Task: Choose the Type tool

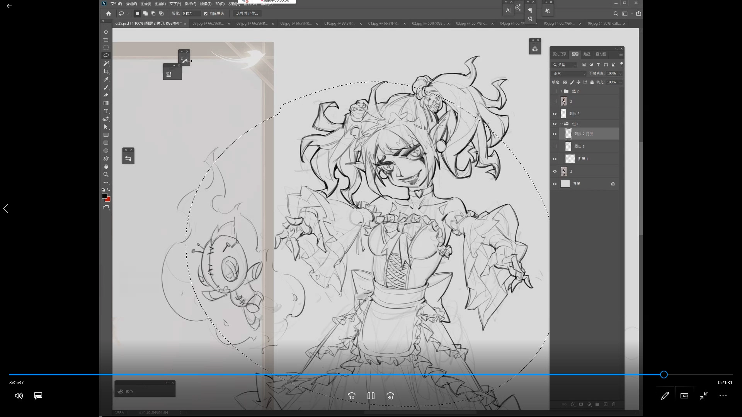Action: pyautogui.click(x=106, y=111)
